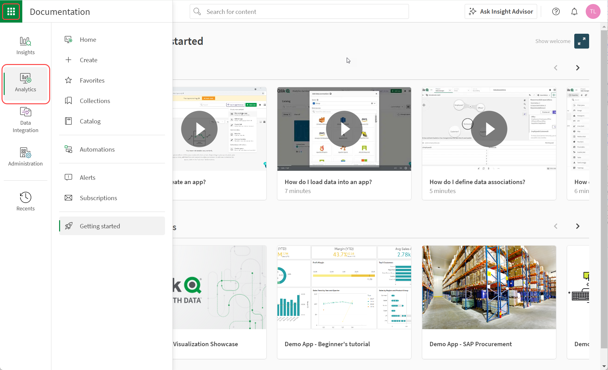Screen dimensions: 608x370
Task: Open the Automations menu item
Action: pyautogui.click(x=97, y=149)
